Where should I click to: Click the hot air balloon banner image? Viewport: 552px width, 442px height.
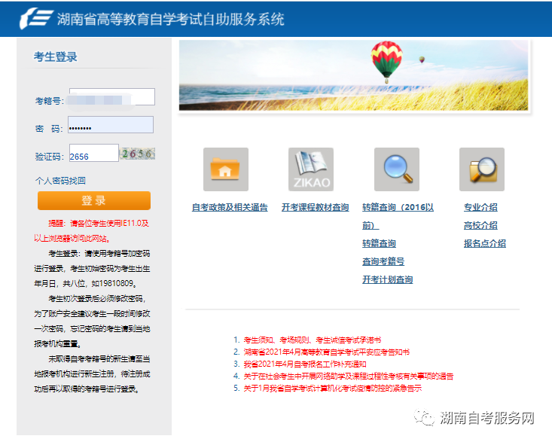(x=353, y=75)
